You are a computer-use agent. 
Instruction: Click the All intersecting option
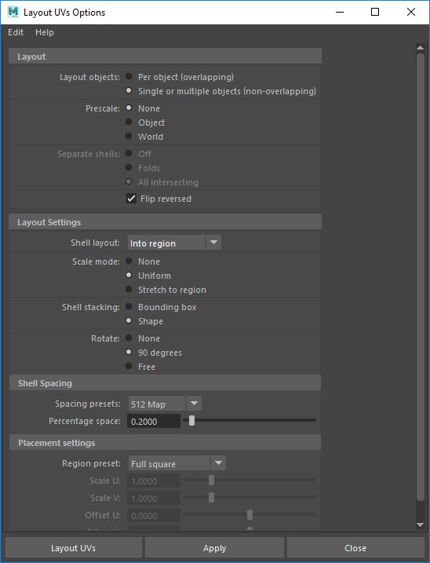[129, 181]
